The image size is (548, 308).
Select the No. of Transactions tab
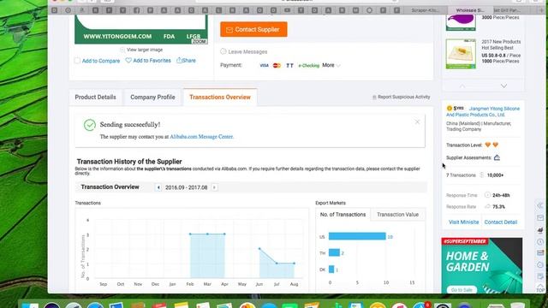[x=342, y=215]
